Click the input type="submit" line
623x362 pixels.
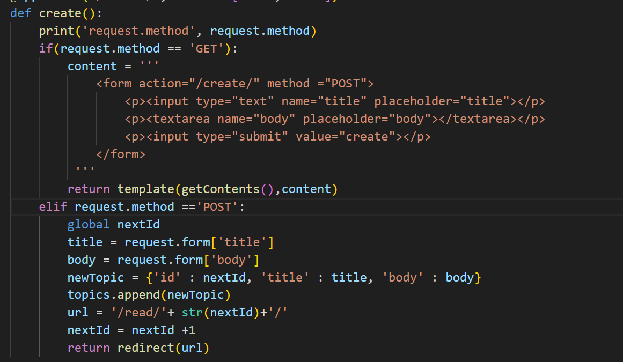click(x=278, y=137)
